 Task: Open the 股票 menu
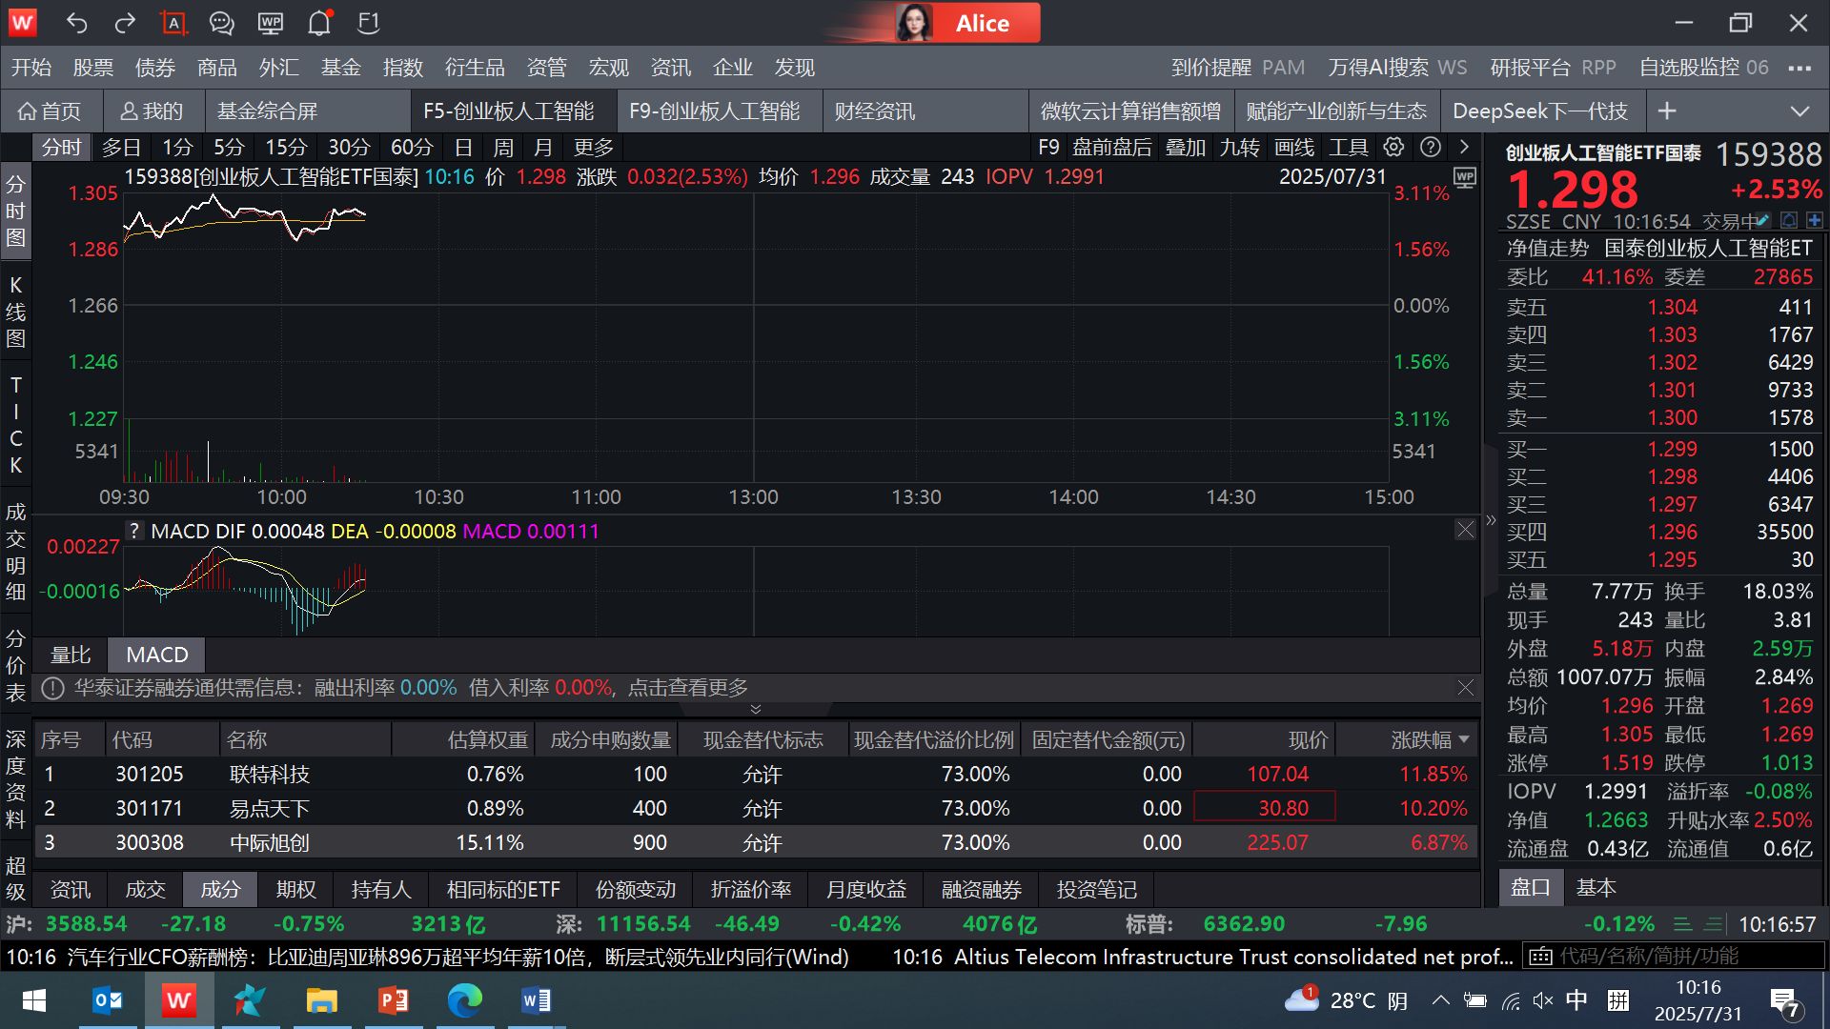[x=93, y=68]
